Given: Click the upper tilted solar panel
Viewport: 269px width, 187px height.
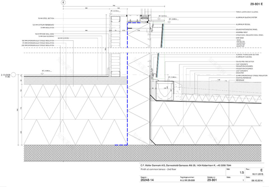Looking at the screenshot, I should pyautogui.click(x=163, y=34).
